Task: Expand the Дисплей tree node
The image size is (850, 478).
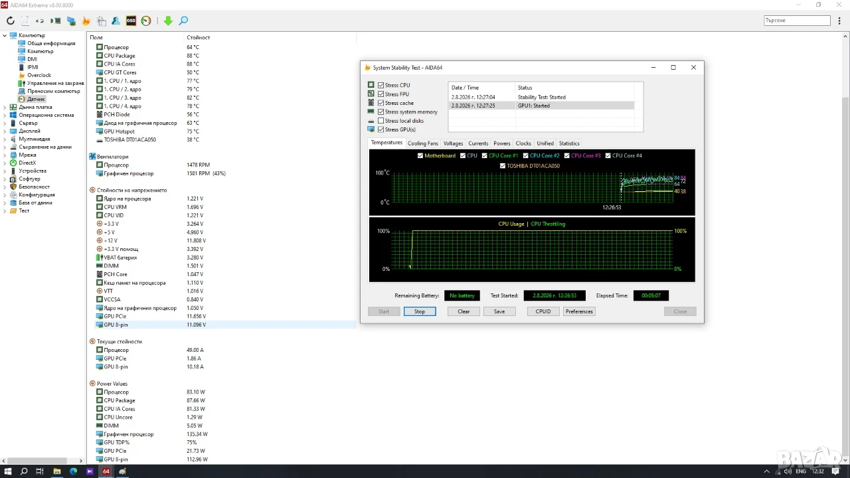Action: coord(5,131)
